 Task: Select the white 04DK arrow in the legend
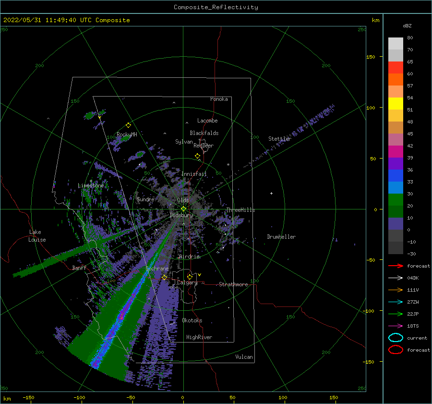point(396,278)
